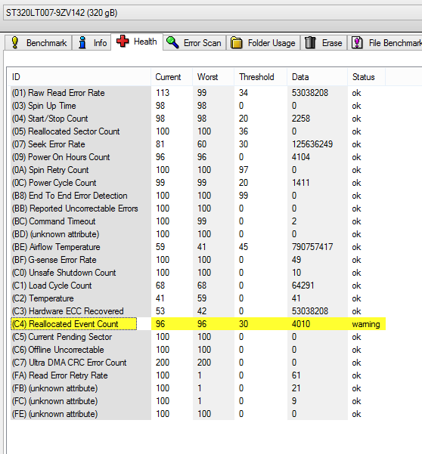Click the Erase trash can icon
Image resolution: width=422 pixels, height=454 pixels.
[x=310, y=42]
